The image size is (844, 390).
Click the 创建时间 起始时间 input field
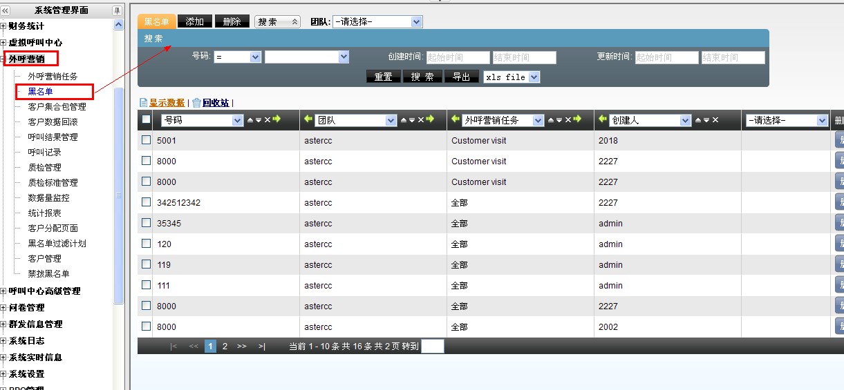458,58
